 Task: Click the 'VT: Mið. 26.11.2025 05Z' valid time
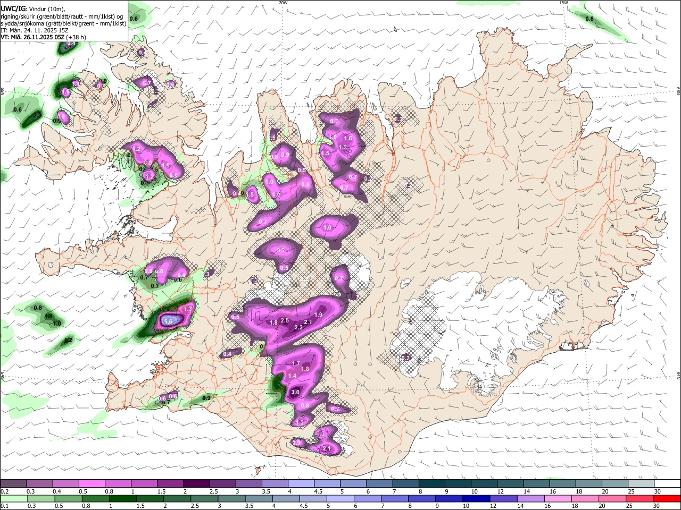[x=32, y=37]
